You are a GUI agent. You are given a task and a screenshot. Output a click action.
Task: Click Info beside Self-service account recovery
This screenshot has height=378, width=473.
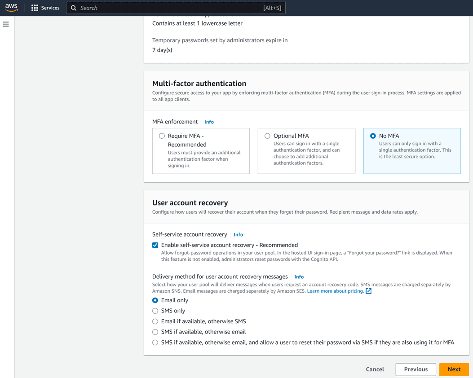[x=238, y=234]
